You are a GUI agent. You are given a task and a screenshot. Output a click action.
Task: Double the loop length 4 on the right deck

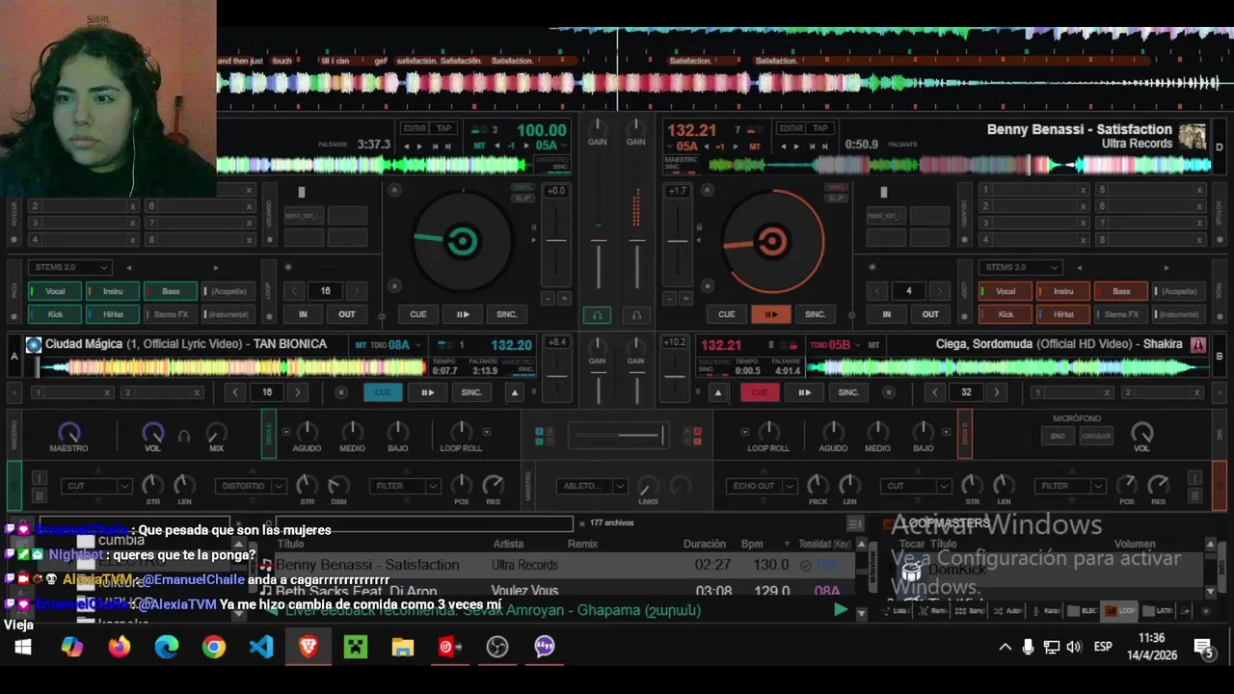coord(940,290)
